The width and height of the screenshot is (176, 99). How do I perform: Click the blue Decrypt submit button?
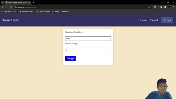tap(70, 58)
